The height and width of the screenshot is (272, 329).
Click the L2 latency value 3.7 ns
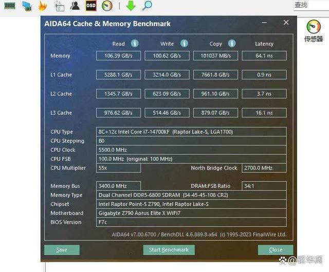(264, 94)
